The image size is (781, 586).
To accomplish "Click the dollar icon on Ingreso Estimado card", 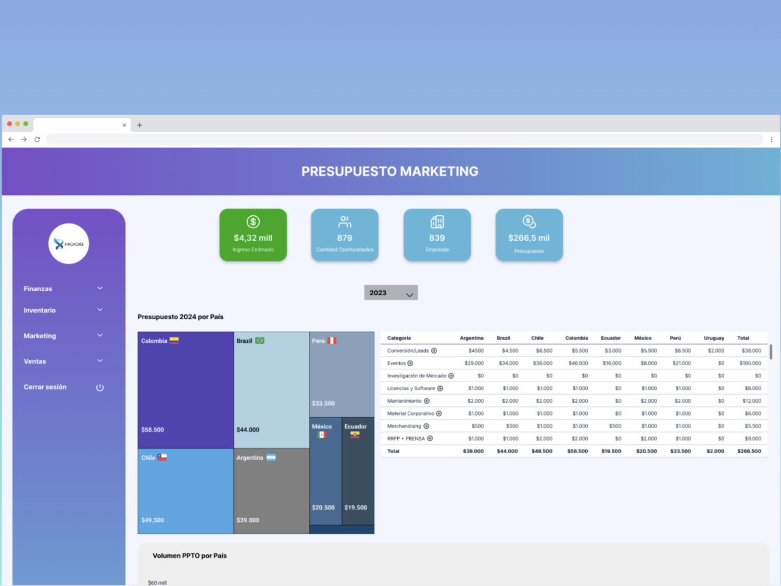I will (x=253, y=222).
